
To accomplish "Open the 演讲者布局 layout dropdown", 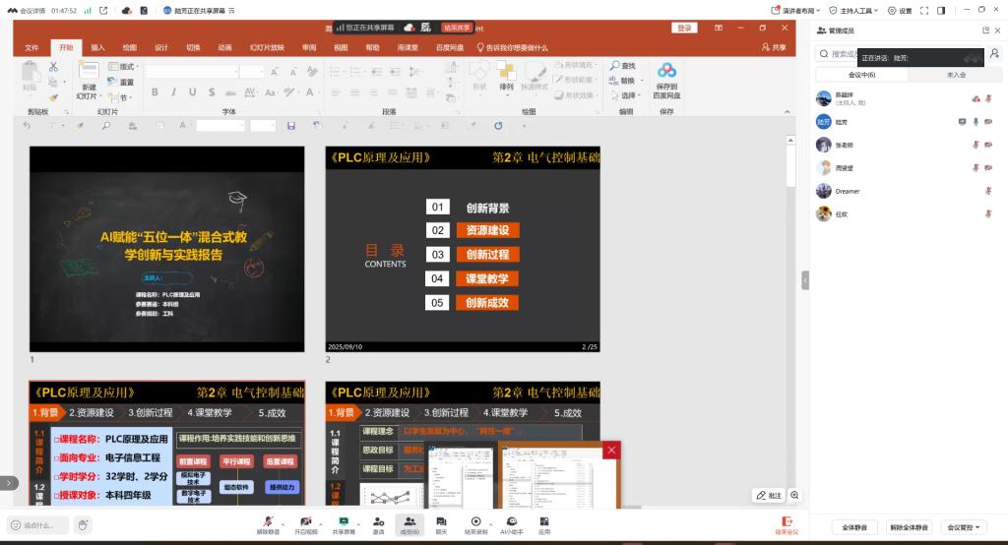I will click(793, 10).
